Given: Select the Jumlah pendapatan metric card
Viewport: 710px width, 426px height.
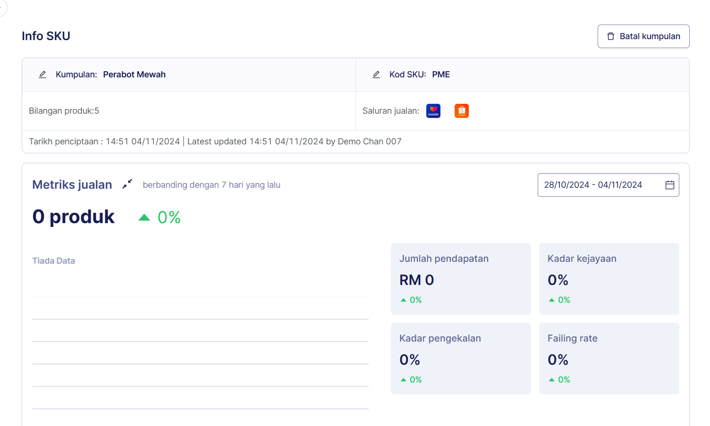Looking at the screenshot, I should click(x=461, y=278).
